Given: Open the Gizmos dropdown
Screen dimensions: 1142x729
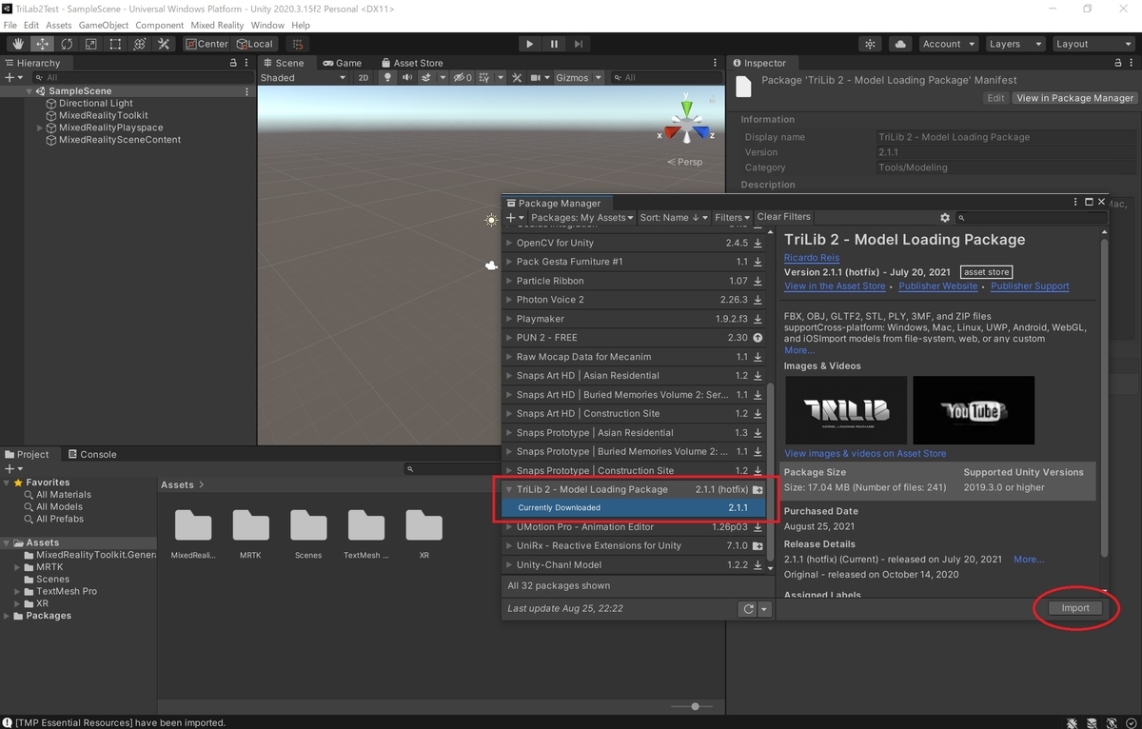Looking at the screenshot, I should coord(578,77).
